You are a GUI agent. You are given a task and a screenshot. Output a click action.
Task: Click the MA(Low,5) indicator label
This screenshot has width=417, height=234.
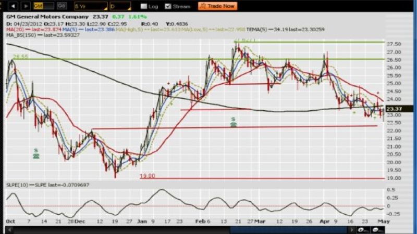click(194, 30)
